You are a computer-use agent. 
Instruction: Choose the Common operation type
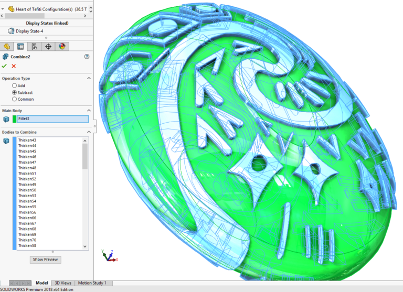(x=14, y=99)
